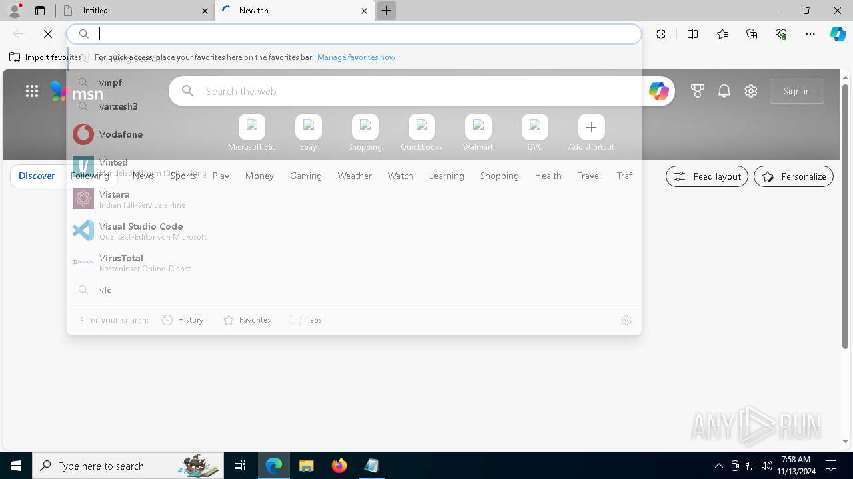The image size is (853, 479).
Task: Choose the Vodafone suggestion
Action: (354, 134)
